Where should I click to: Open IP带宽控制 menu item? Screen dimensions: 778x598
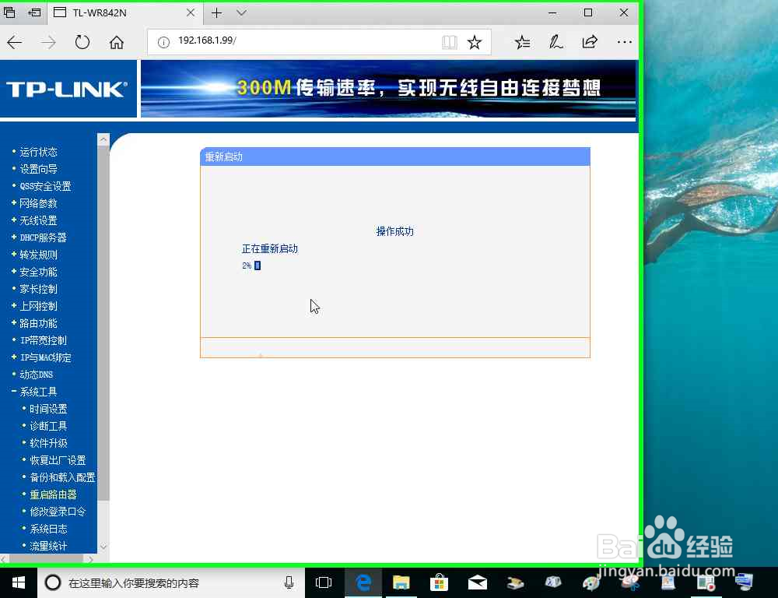click(43, 340)
